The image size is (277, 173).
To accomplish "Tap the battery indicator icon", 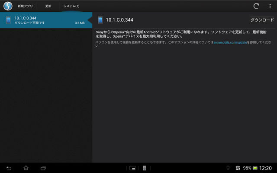I will 255,168.
